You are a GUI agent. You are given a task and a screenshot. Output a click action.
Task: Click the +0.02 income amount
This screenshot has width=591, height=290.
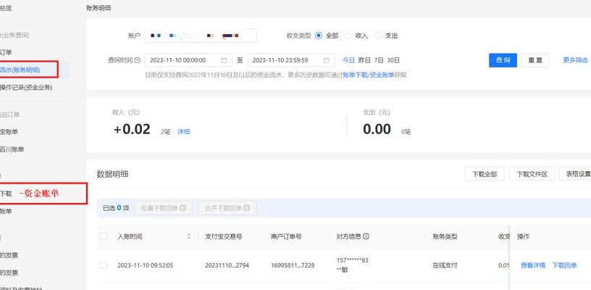pos(132,129)
